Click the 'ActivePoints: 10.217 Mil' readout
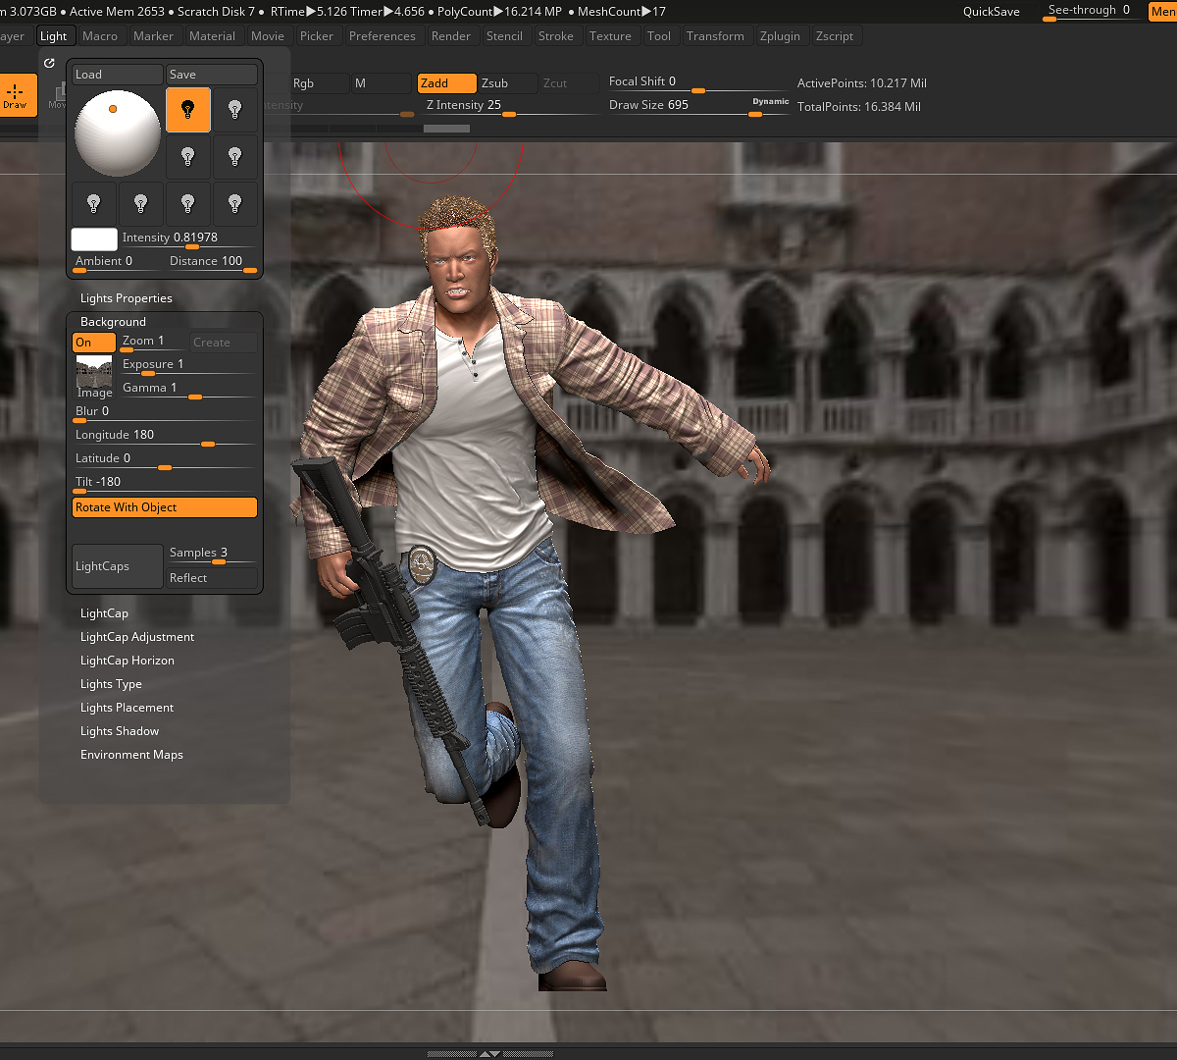This screenshot has height=1060, width=1177. tap(862, 83)
